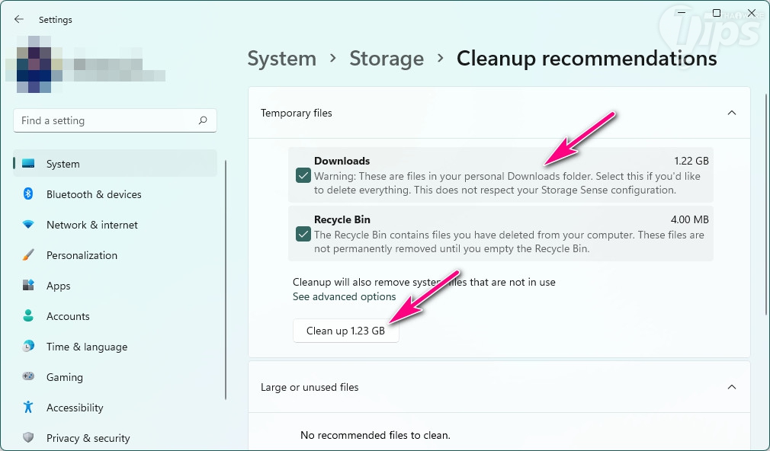Viewport: 770px width, 451px height.
Task: Click 'No recommended files to clean.' text
Action: click(x=375, y=435)
